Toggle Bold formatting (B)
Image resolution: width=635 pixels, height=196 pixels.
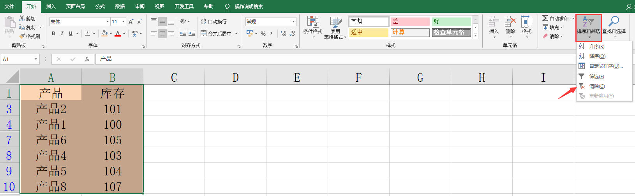pyautogui.click(x=53, y=33)
